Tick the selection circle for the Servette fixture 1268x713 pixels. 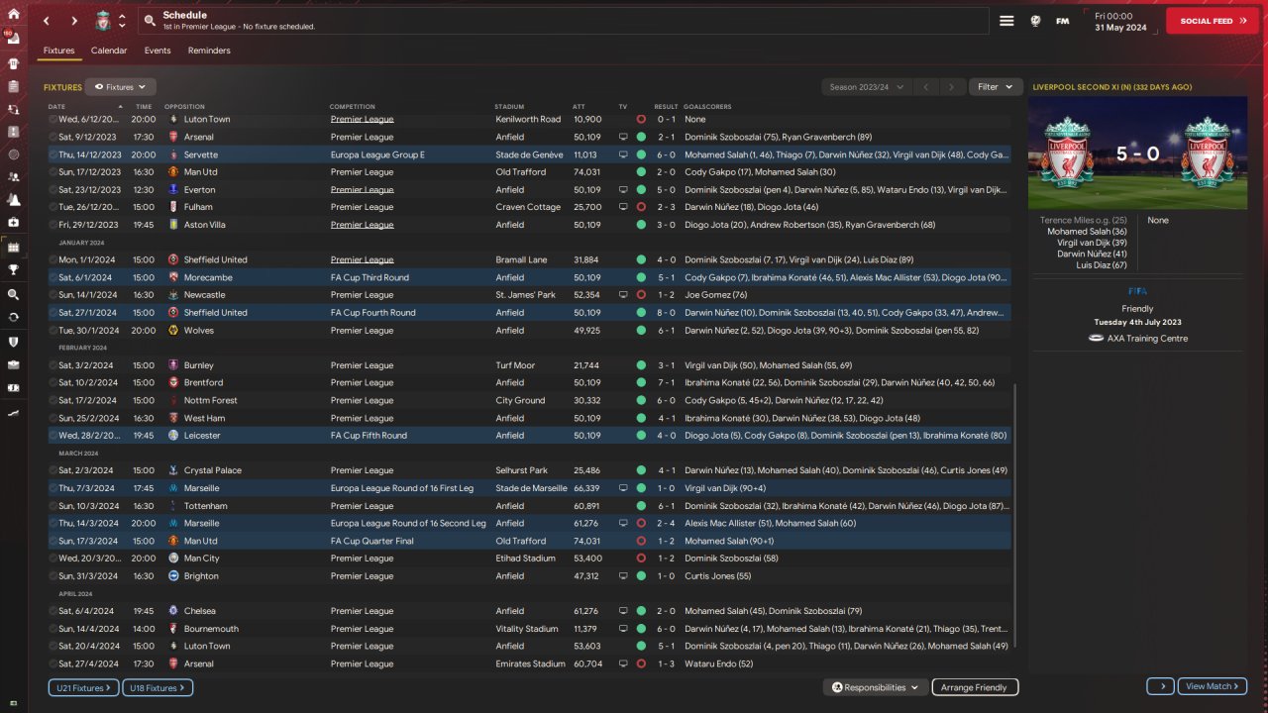tap(53, 154)
